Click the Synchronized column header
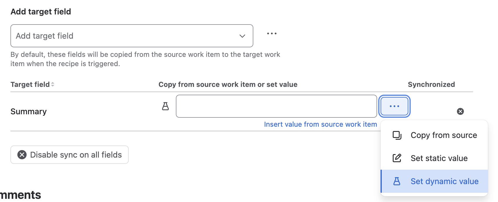This screenshot has width=498, height=202. [x=431, y=85]
